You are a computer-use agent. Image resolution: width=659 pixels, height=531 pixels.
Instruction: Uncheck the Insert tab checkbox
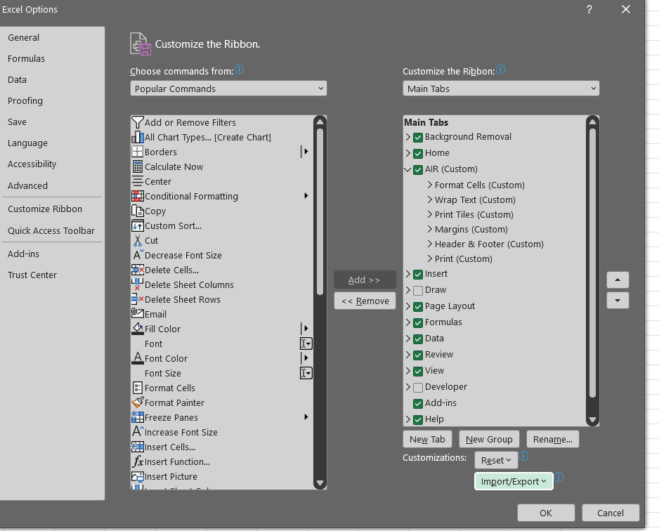(418, 275)
